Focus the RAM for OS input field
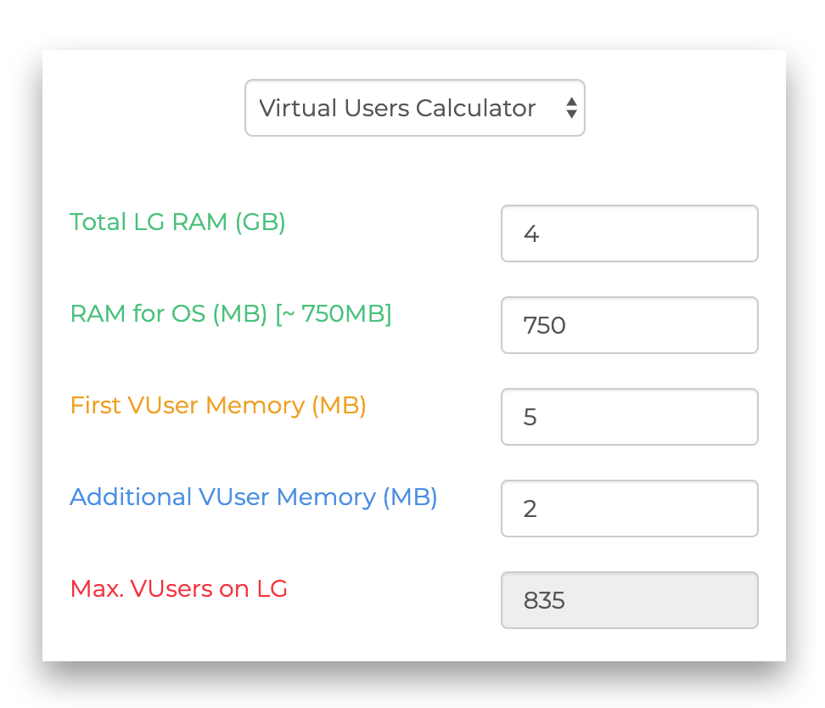 pyautogui.click(x=629, y=325)
